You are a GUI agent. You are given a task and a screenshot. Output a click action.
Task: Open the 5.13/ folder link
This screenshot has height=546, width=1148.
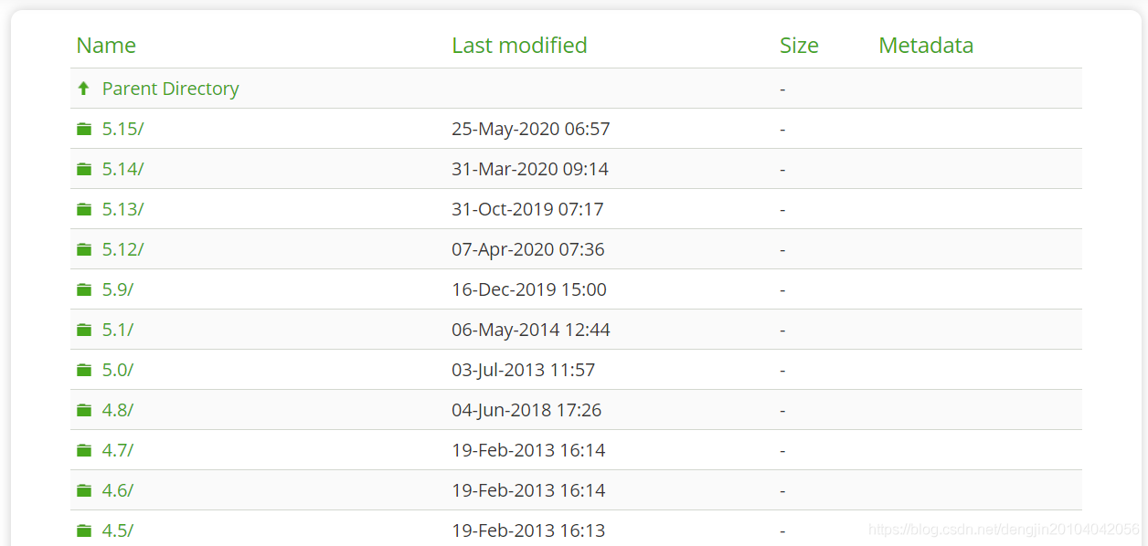122,209
